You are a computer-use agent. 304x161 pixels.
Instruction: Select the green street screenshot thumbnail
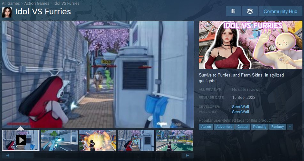[174, 140]
